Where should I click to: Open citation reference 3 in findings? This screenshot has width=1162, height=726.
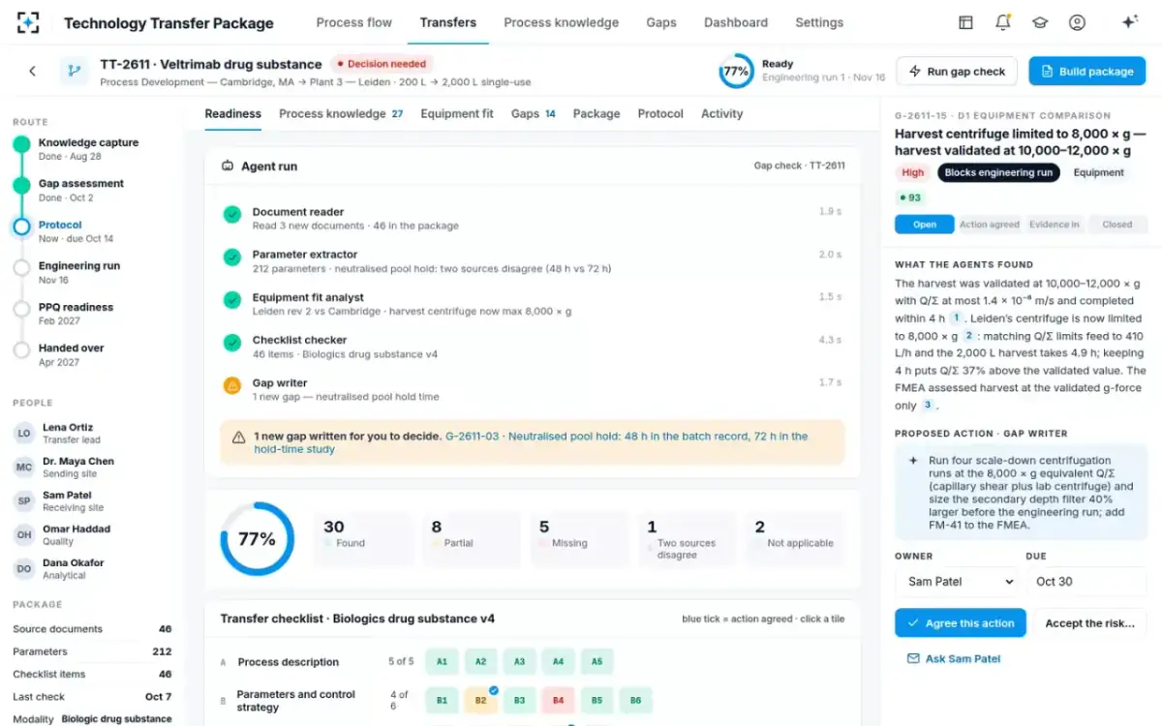928,406
